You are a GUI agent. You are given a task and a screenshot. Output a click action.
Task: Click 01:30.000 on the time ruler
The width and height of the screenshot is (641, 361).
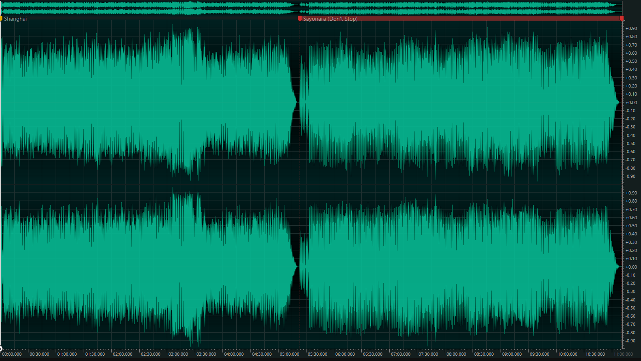[95, 354]
